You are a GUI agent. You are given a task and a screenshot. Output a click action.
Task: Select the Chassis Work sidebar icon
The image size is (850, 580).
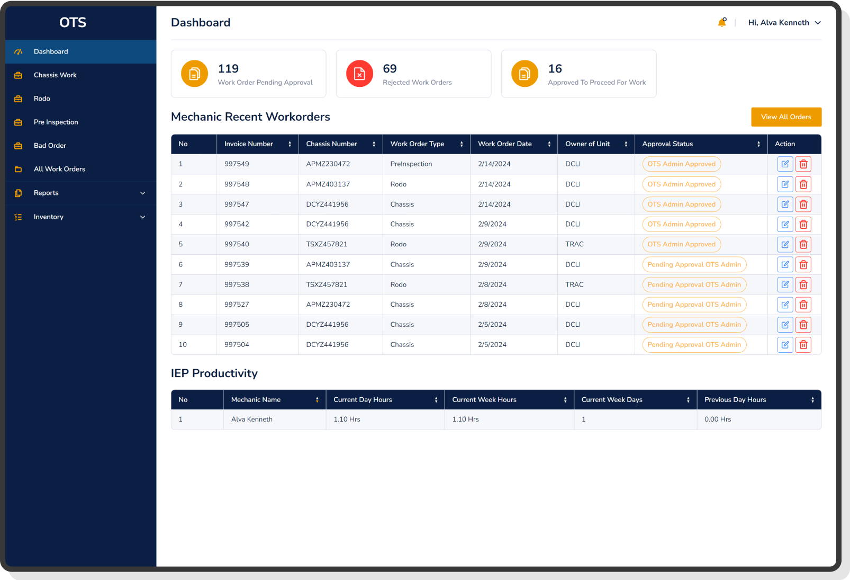[19, 75]
